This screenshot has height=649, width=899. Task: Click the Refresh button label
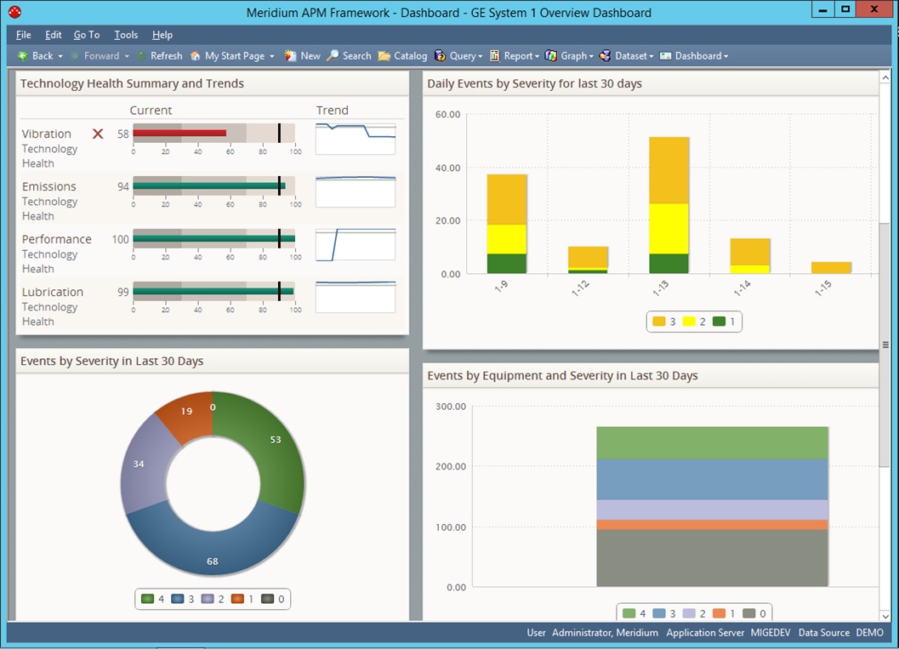[166, 55]
